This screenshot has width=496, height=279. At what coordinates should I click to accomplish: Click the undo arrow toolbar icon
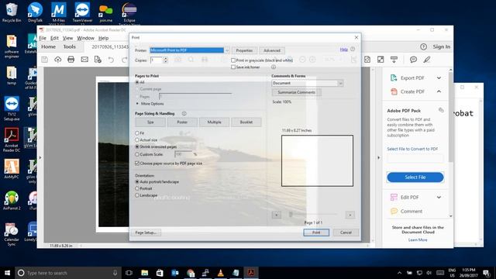click(111, 60)
